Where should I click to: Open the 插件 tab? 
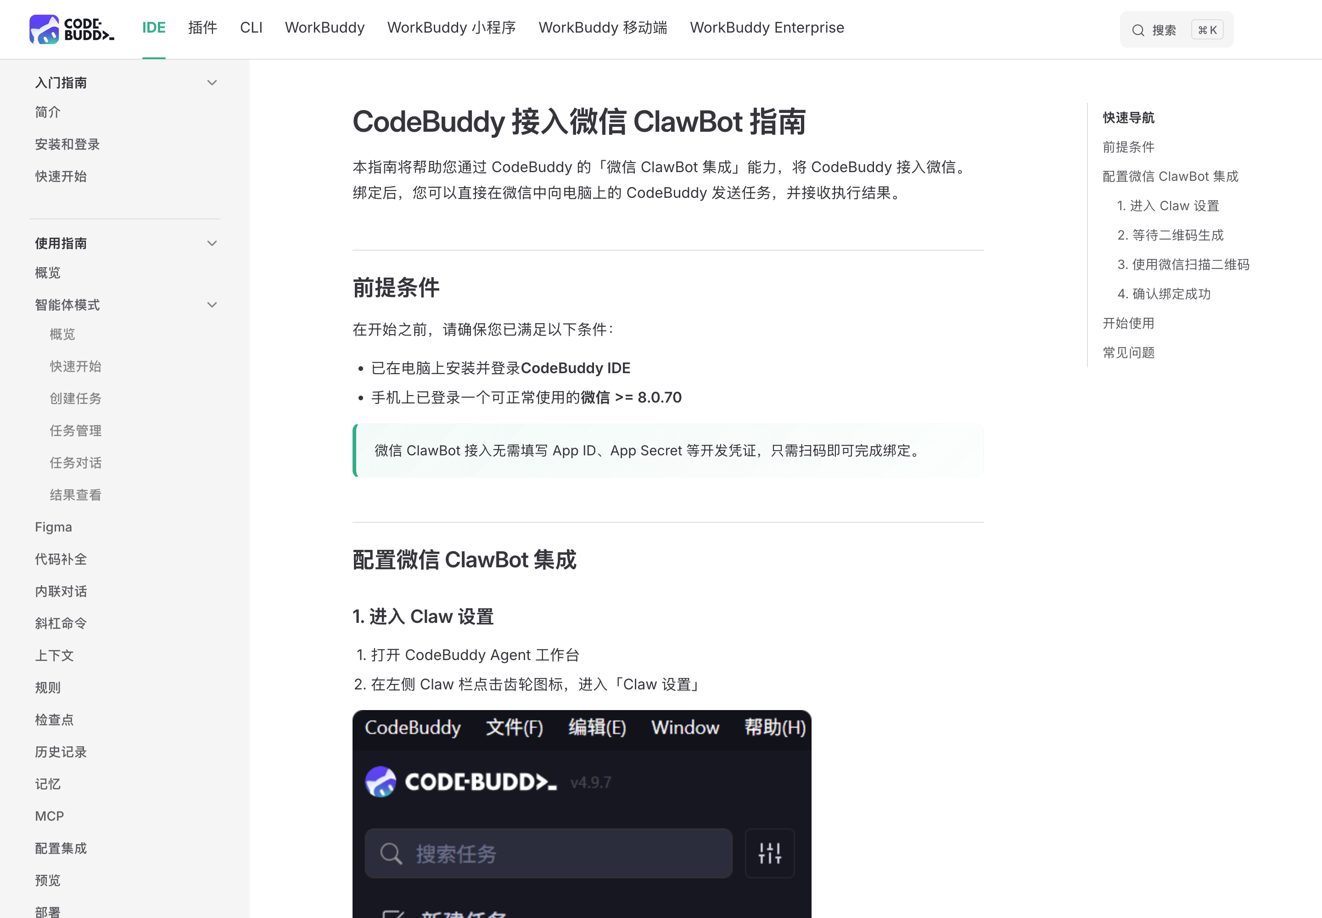[x=202, y=28]
